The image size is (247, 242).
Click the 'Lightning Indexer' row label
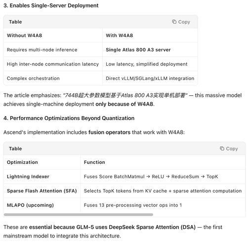[x=28, y=177]
